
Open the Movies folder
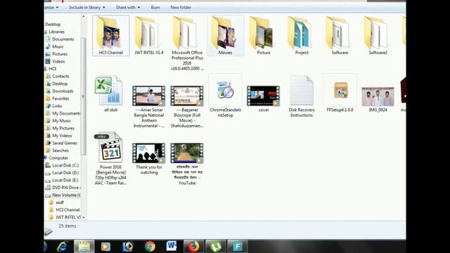[225, 36]
